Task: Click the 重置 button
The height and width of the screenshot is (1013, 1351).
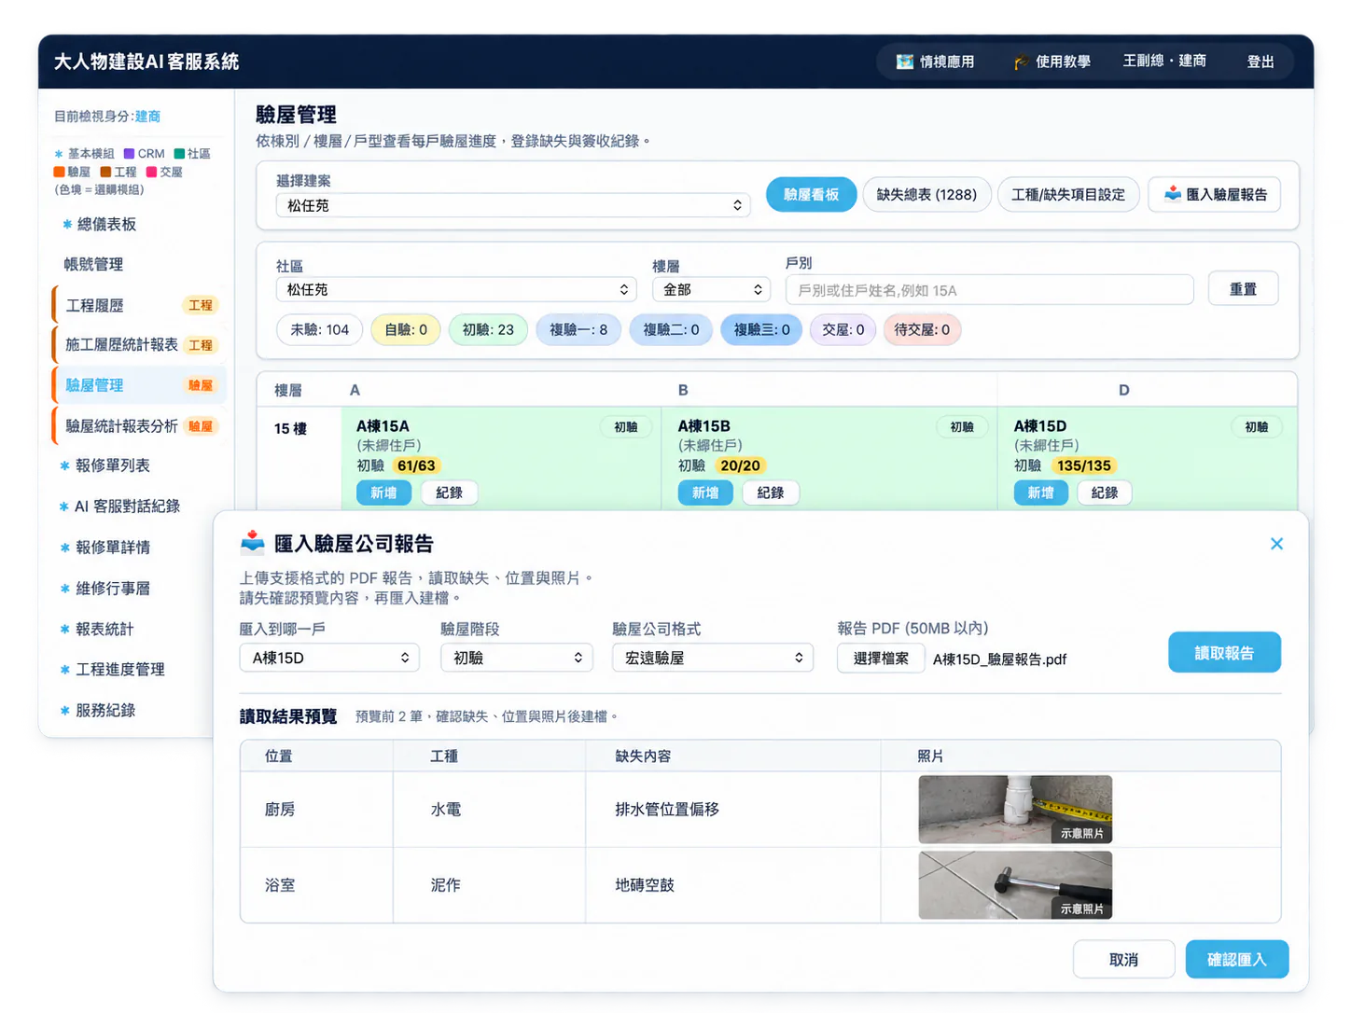Action: point(1243,289)
